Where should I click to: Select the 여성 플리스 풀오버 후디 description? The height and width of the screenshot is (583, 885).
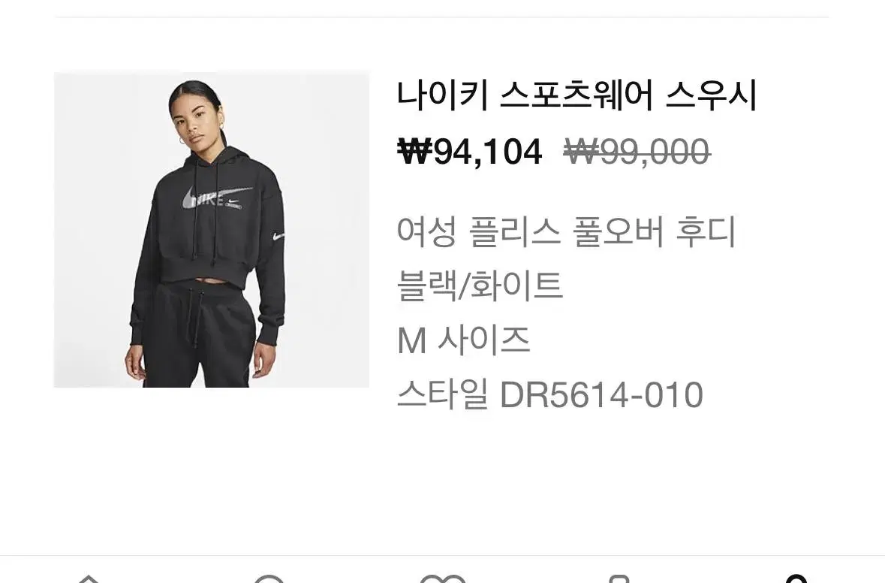(566, 231)
